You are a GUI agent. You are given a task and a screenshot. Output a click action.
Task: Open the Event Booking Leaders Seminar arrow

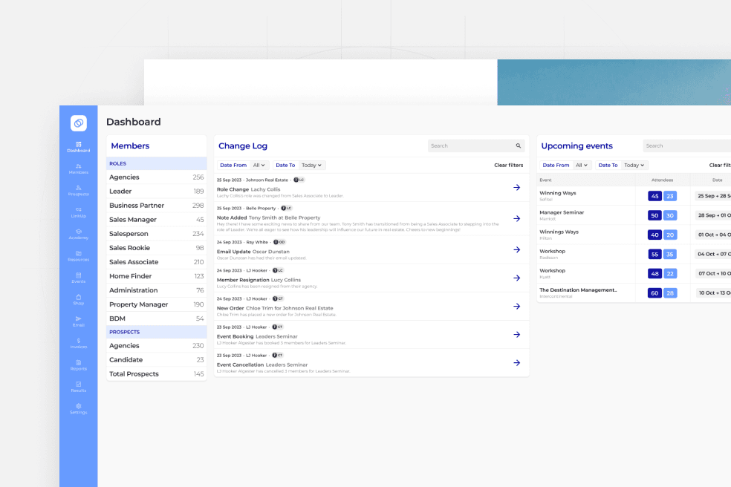coord(516,335)
